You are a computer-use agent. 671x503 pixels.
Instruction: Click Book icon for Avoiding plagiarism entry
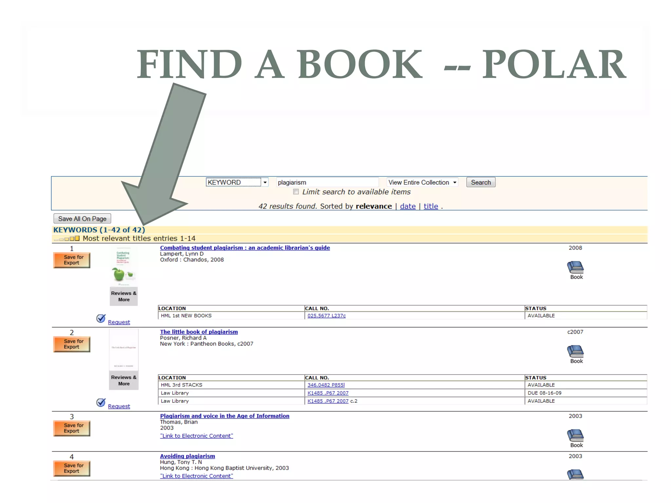tap(576, 475)
